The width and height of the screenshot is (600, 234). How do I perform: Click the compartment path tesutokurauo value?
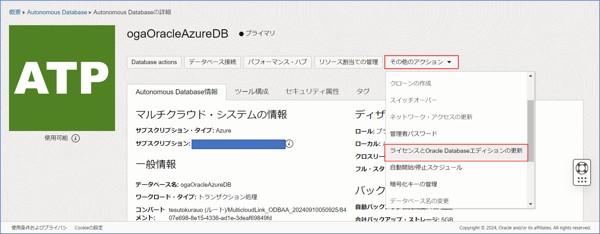tap(257, 214)
